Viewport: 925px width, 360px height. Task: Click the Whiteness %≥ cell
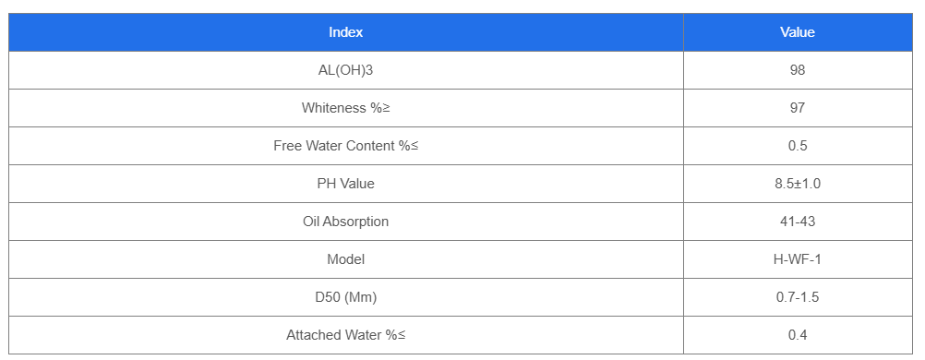(345, 108)
